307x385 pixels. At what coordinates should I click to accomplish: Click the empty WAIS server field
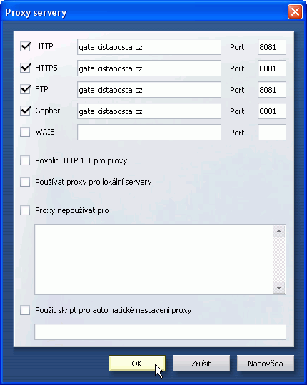(149, 132)
